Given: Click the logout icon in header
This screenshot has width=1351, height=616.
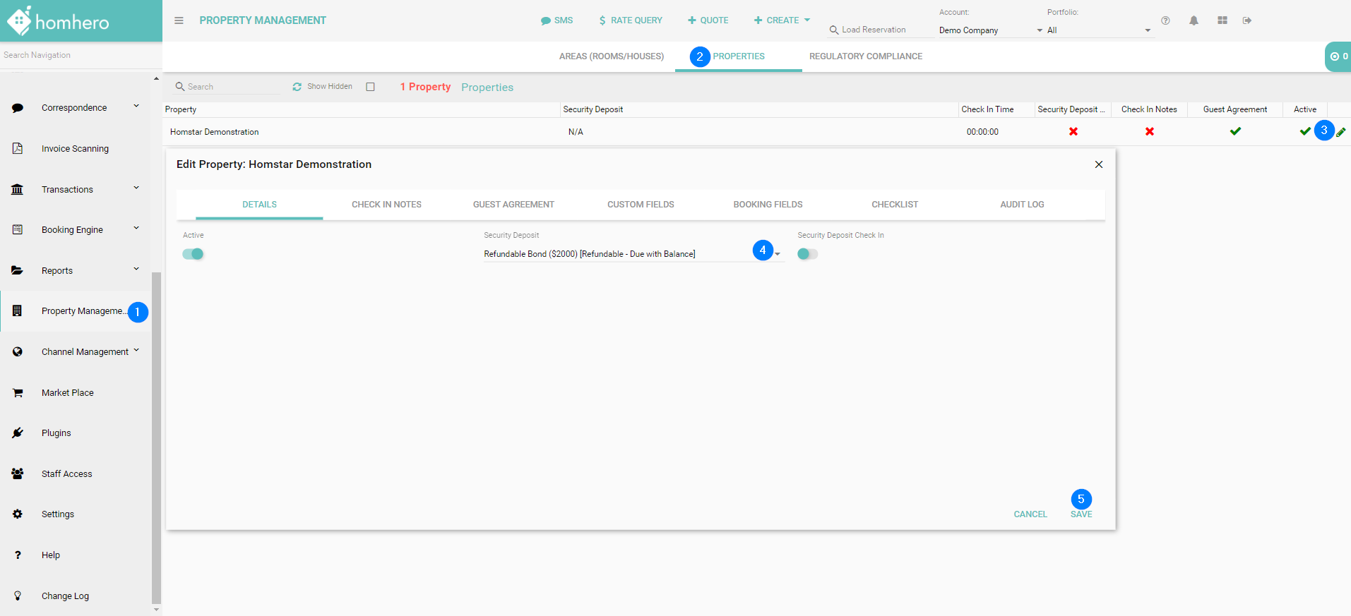Looking at the screenshot, I should [x=1247, y=20].
